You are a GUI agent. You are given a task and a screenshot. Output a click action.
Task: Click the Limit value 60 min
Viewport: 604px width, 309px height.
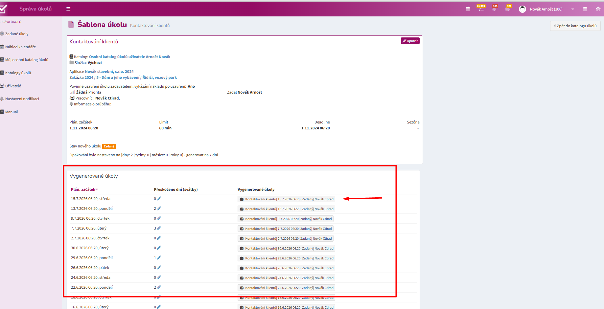pos(165,128)
